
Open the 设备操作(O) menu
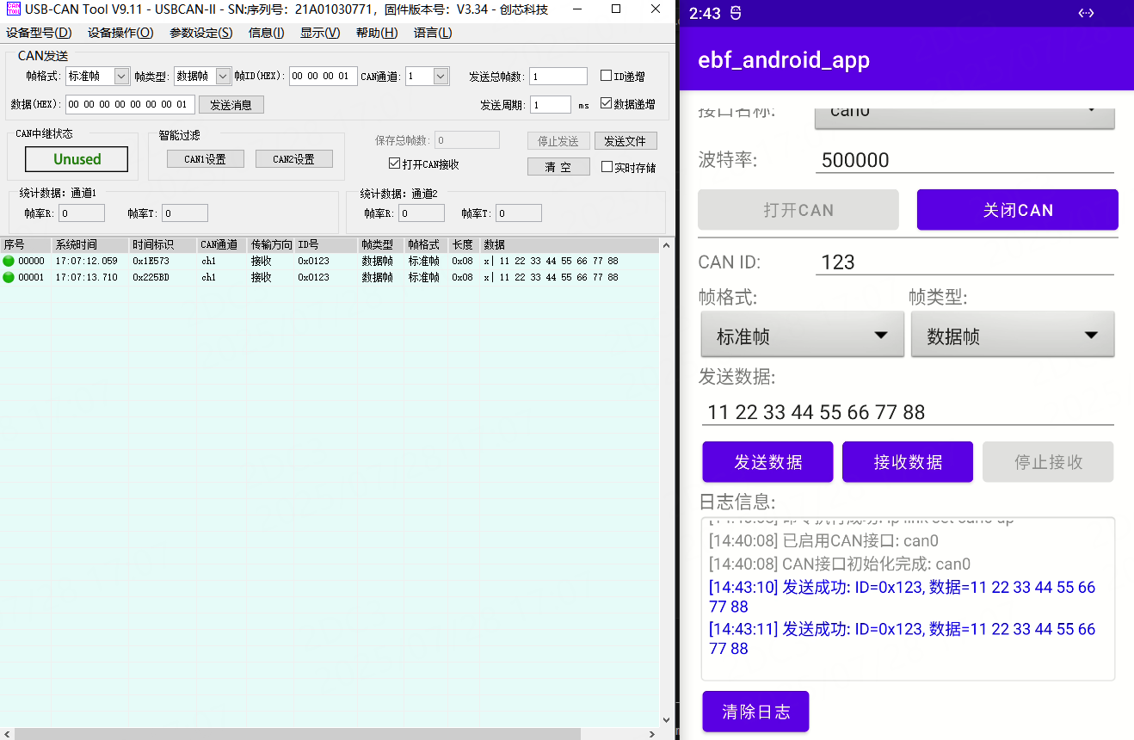tap(120, 33)
